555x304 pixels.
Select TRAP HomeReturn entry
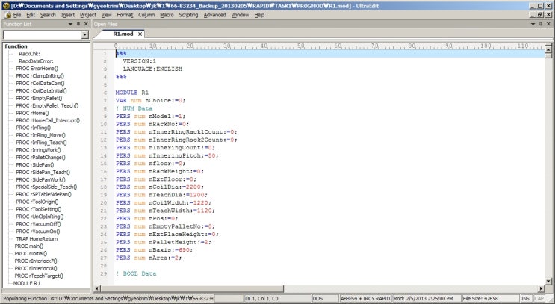(x=37, y=239)
